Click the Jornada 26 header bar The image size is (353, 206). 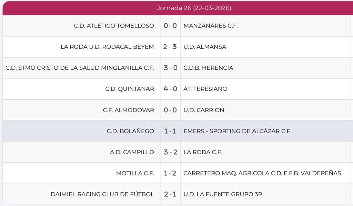[194, 8]
